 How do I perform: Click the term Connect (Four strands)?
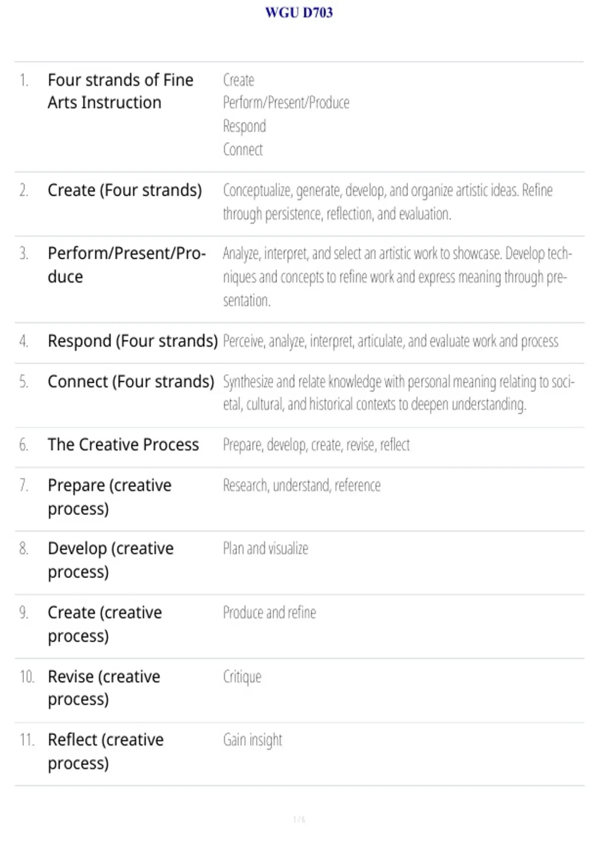point(131,382)
